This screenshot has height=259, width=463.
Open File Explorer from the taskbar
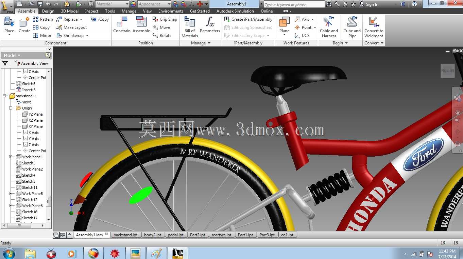(x=30, y=253)
